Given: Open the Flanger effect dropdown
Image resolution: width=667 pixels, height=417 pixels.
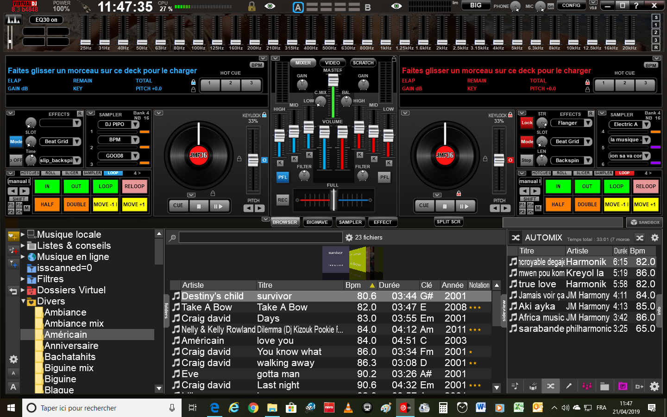Looking at the screenshot, I should (x=588, y=123).
